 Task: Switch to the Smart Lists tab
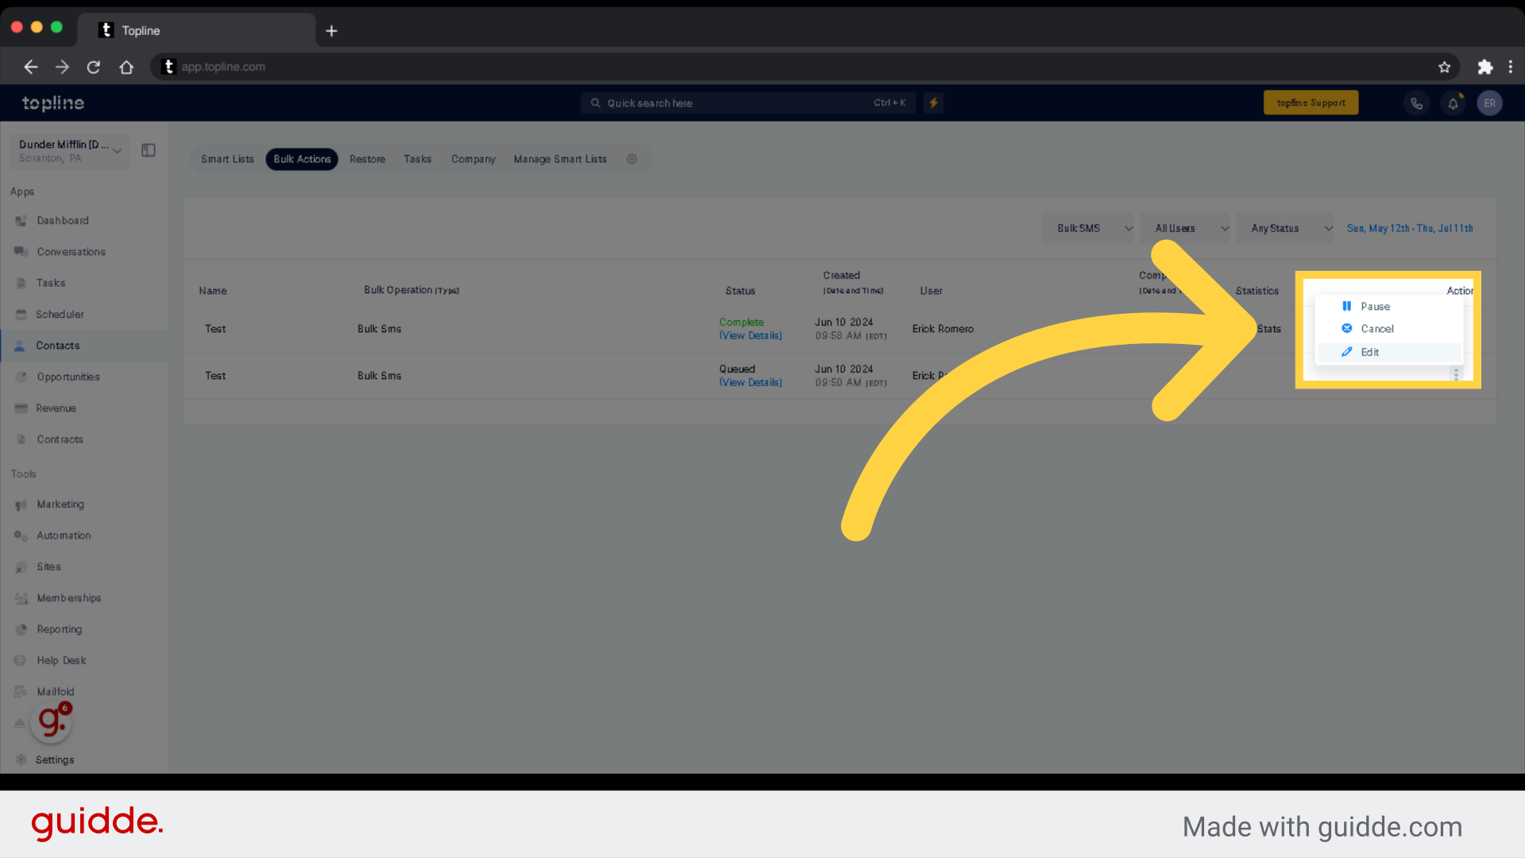[227, 159]
